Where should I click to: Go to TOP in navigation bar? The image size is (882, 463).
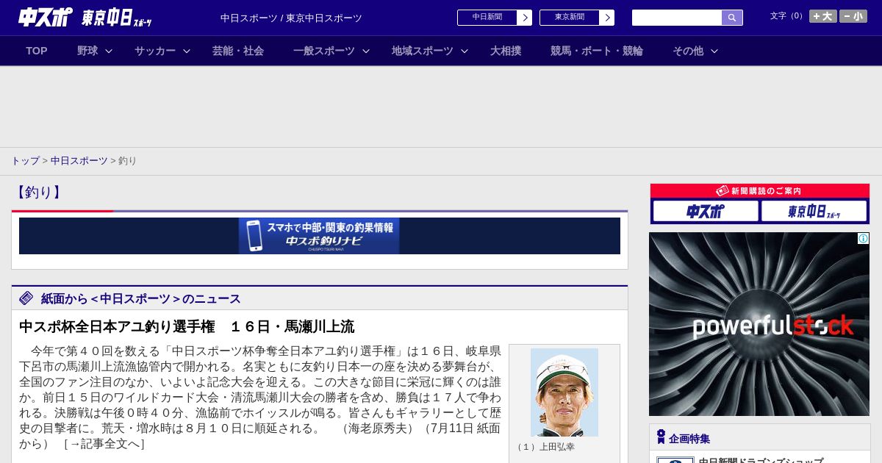coord(37,51)
